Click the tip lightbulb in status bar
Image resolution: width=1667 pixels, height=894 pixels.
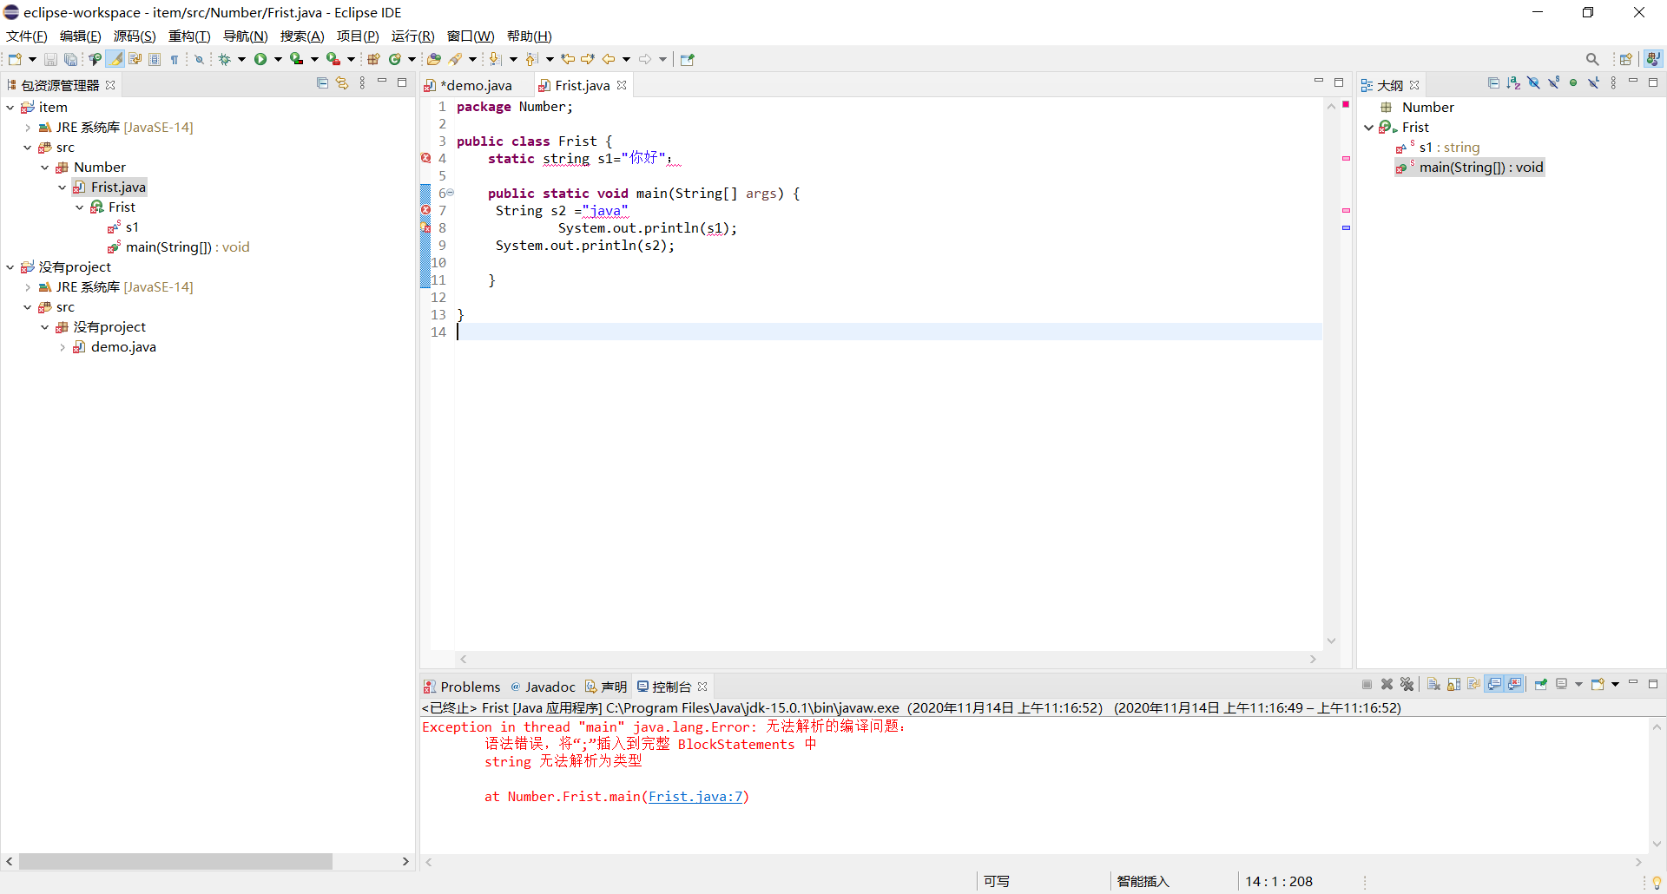tap(1657, 882)
